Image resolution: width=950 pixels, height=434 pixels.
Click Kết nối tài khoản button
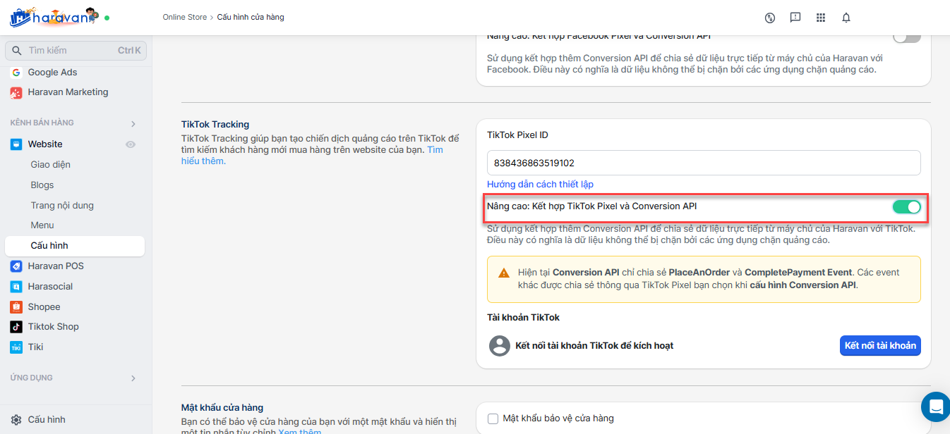[880, 346]
